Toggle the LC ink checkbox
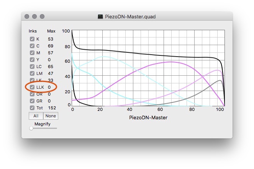This screenshot has height=169, width=254. (32, 67)
